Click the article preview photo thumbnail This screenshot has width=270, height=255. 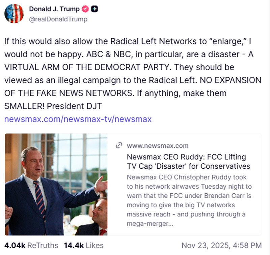(56, 184)
